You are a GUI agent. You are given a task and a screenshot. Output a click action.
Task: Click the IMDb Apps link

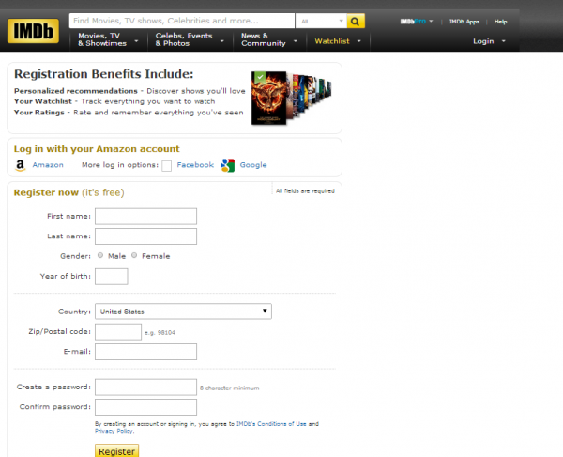[x=464, y=22]
